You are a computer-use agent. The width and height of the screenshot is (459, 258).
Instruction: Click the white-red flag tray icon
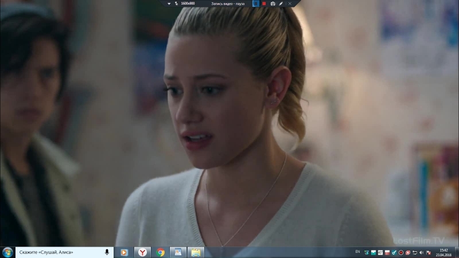pyautogui.click(x=387, y=252)
